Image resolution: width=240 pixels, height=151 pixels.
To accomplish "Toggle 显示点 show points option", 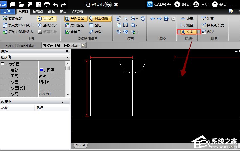I will [x=47, y=19].
